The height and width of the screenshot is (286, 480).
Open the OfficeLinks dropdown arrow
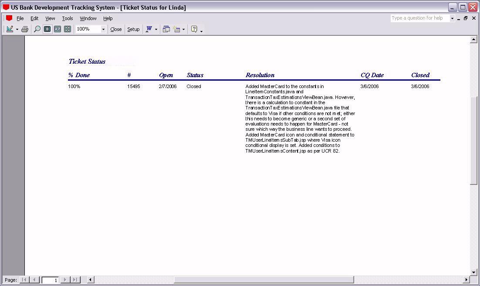click(x=156, y=30)
